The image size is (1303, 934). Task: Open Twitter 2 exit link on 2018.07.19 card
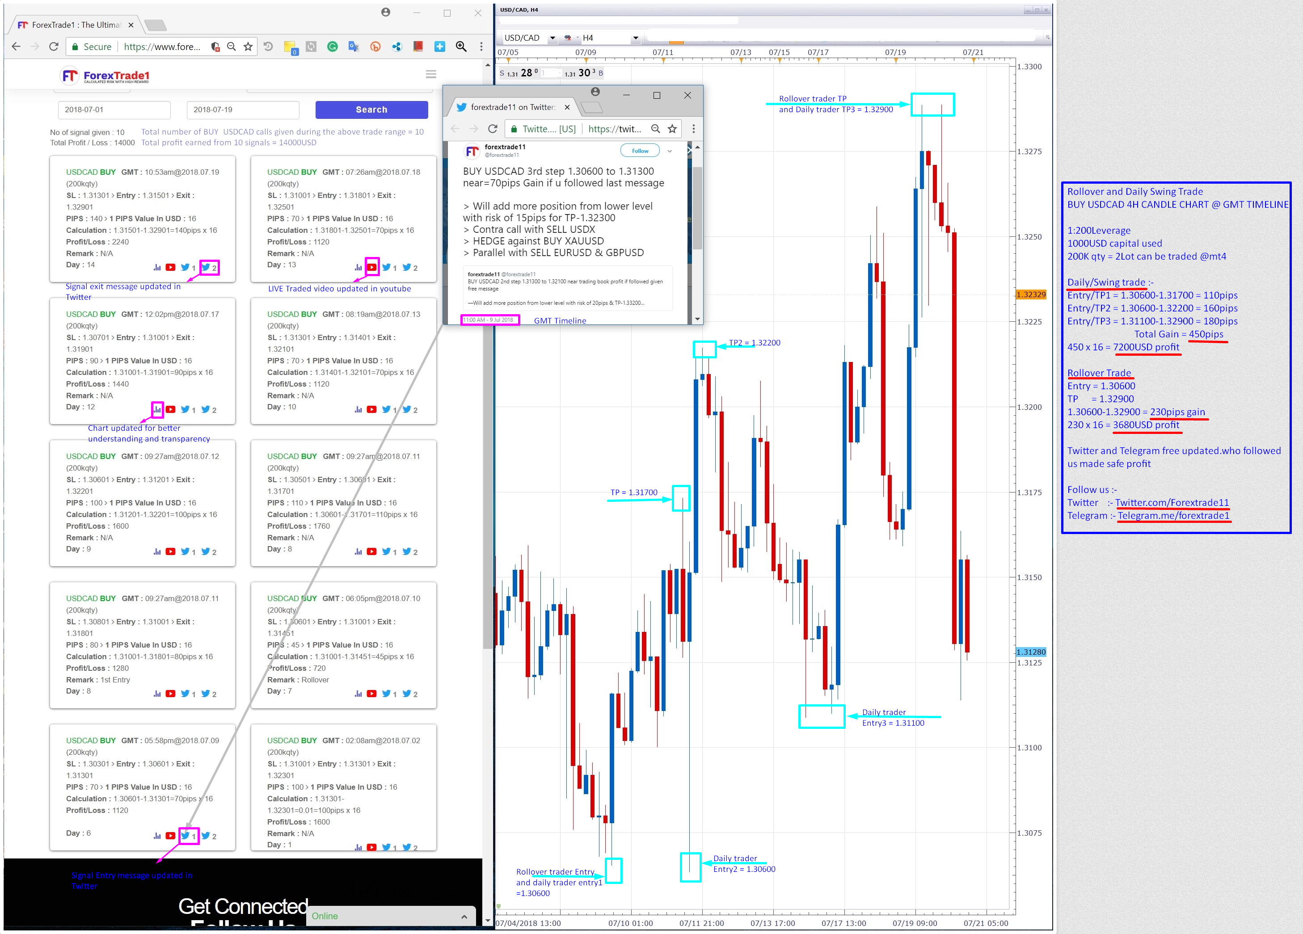(209, 268)
